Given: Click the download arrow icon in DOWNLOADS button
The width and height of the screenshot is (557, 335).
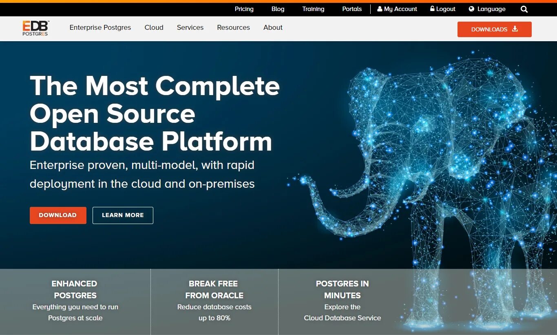Looking at the screenshot, I should tap(515, 29).
